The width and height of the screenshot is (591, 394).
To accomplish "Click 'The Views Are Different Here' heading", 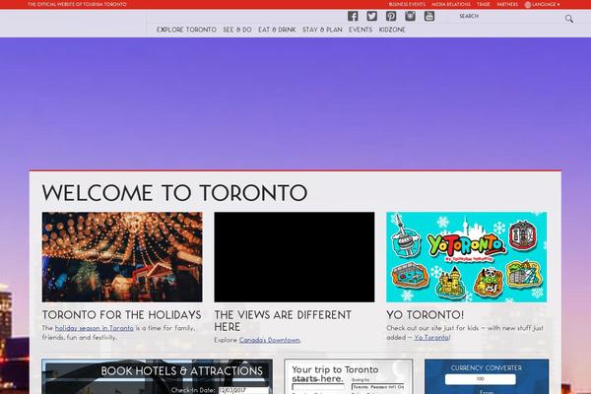I will 283,321.
